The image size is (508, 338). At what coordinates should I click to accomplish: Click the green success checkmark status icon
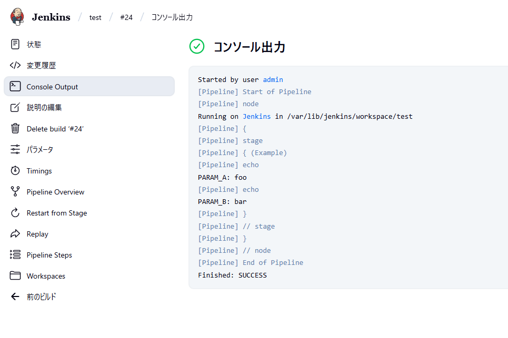coord(197,46)
